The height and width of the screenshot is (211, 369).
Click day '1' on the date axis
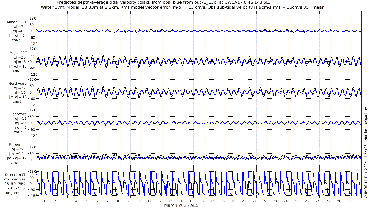[x=44, y=201]
